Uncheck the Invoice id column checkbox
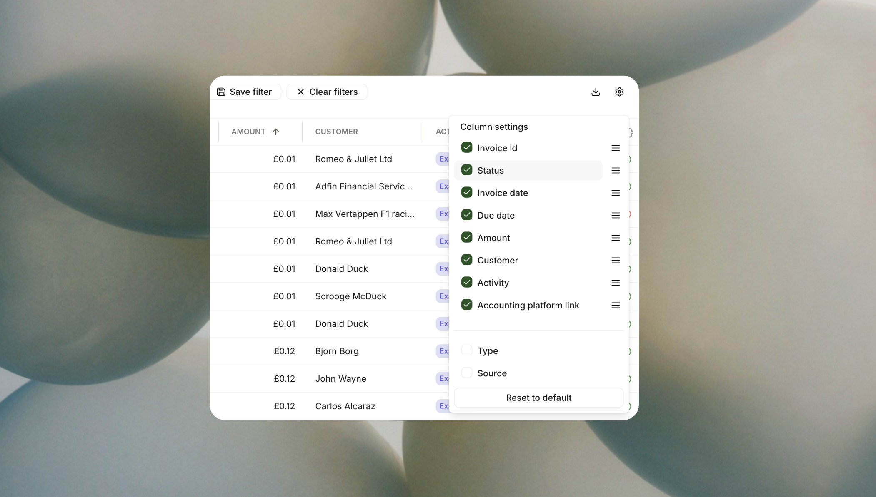 click(467, 148)
